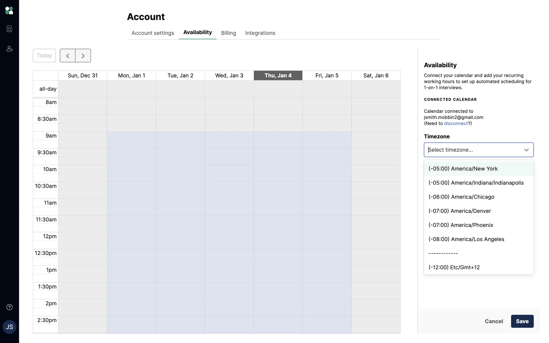Go to next week arrow
549x343 pixels.
click(83, 56)
